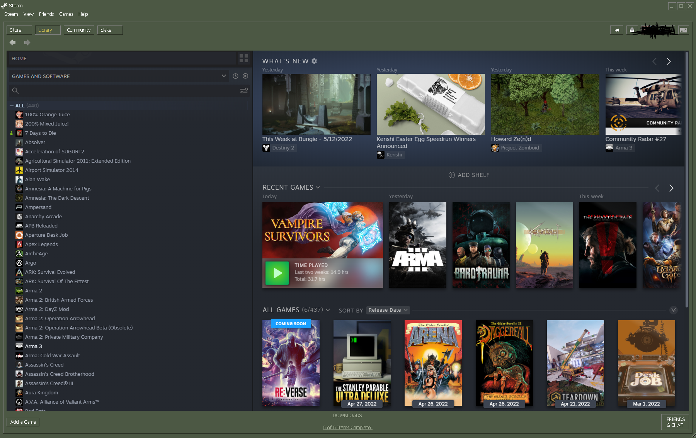Select Arma 3 in the game list
The width and height of the screenshot is (696, 438).
34,346
